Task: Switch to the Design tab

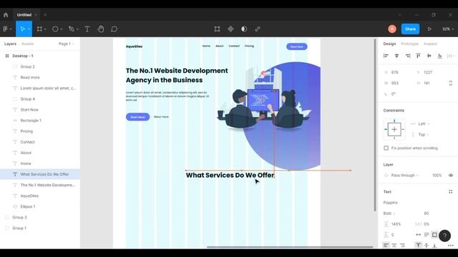Action: coord(389,44)
